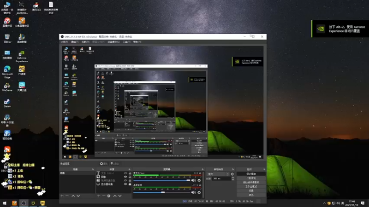Open the scene transition type dropdown
Image resolution: width=369 pixels, height=207 pixels.
point(218,174)
